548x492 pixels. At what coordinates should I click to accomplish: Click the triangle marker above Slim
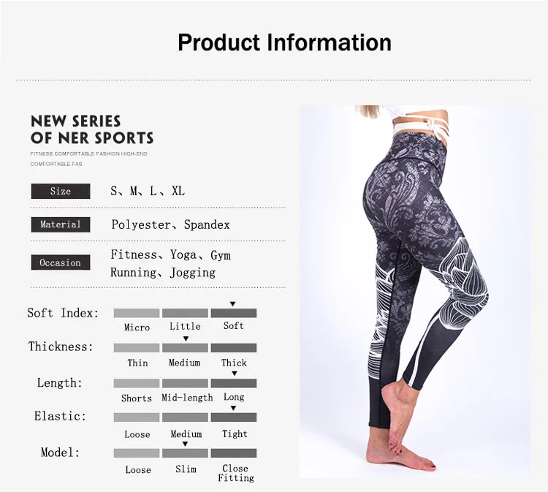tap(186, 444)
